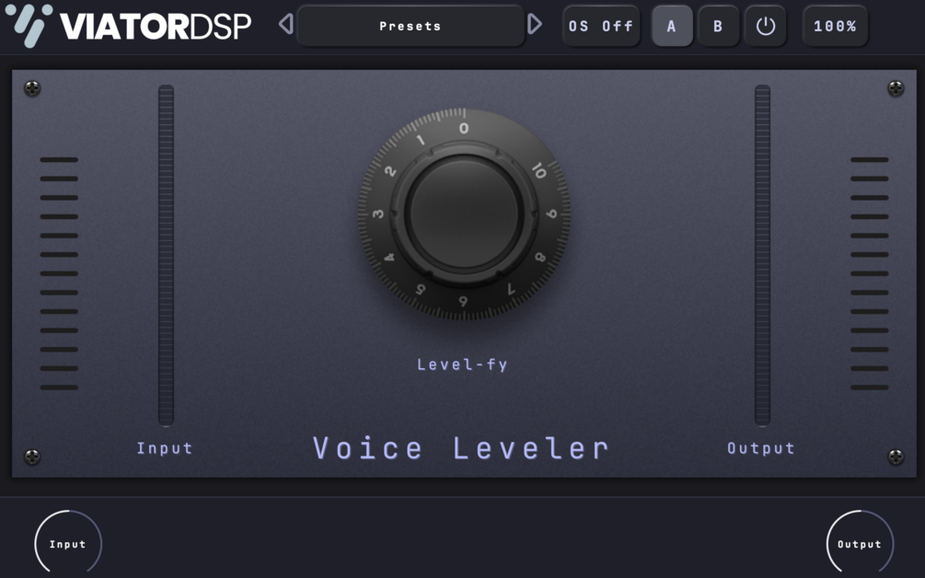Click the Level-fy label
This screenshot has height=578, width=925.
tap(462, 364)
